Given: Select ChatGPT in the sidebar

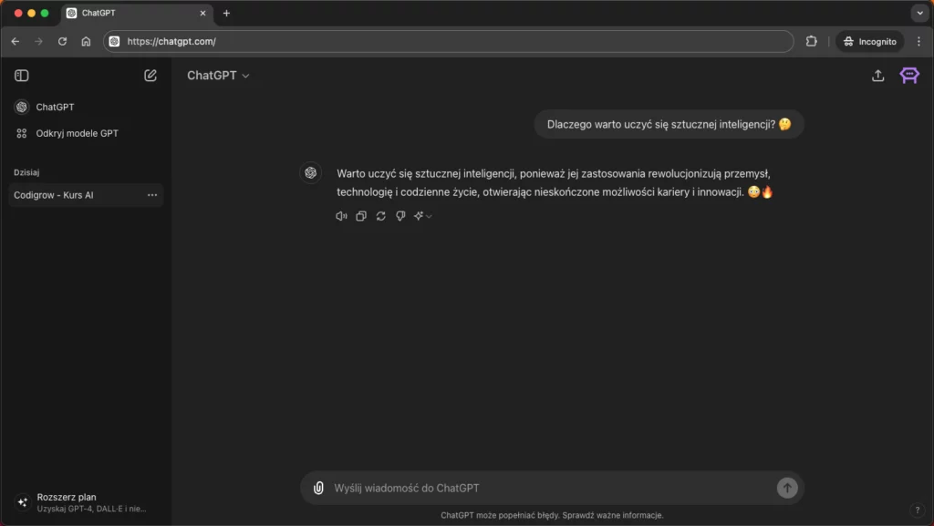Looking at the screenshot, I should [x=55, y=107].
